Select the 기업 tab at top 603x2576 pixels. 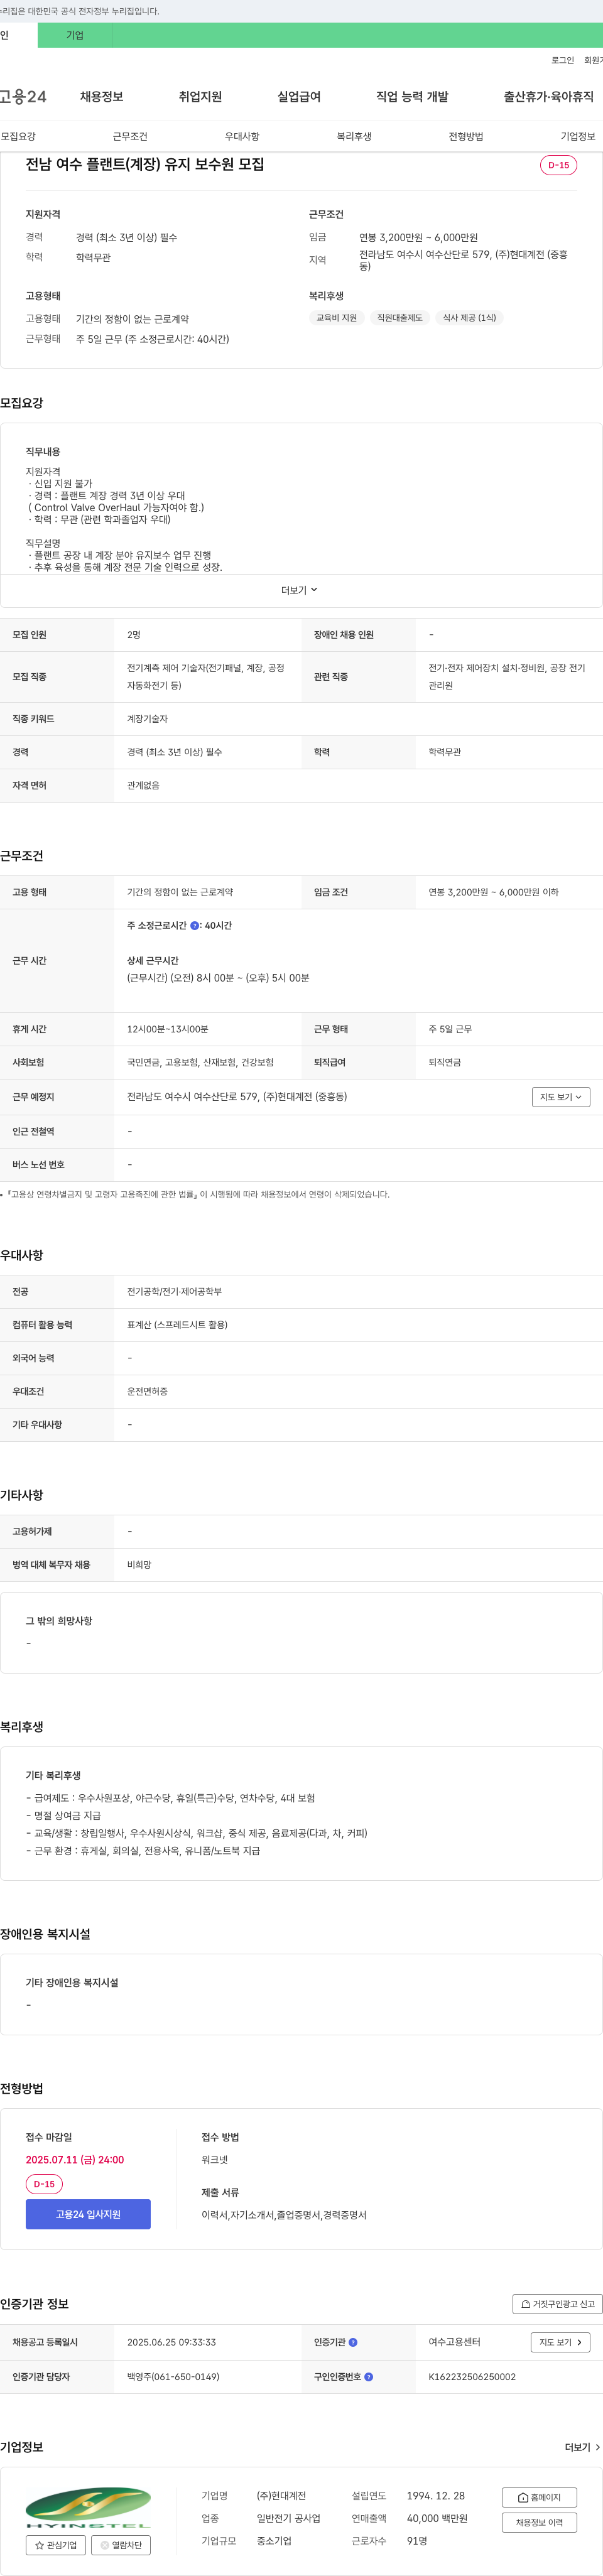tap(75, 35)
